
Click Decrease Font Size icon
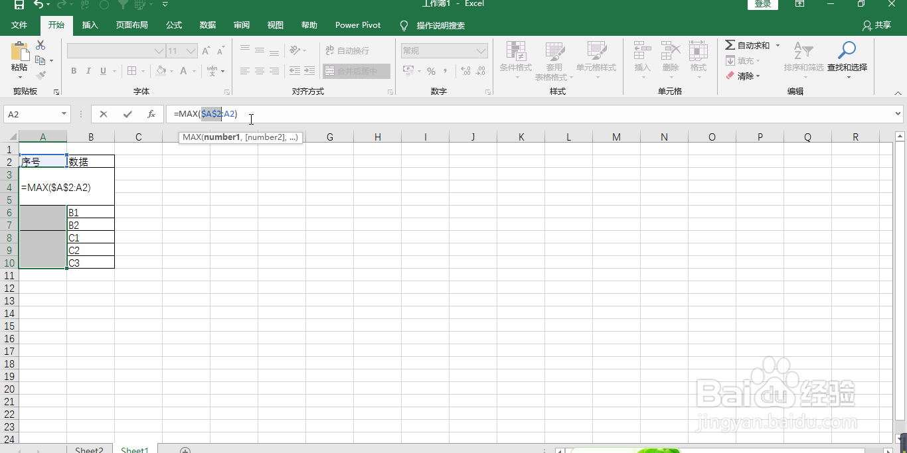coord(220,51)
